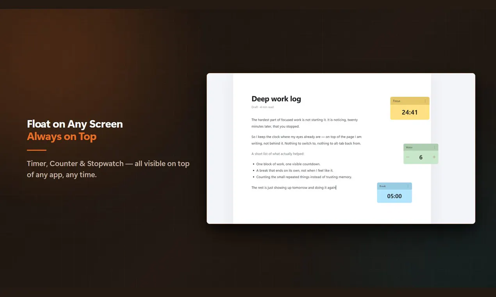Select the Water widget title label
Viewport: 496px width, 297px height.
click(409, 147)
